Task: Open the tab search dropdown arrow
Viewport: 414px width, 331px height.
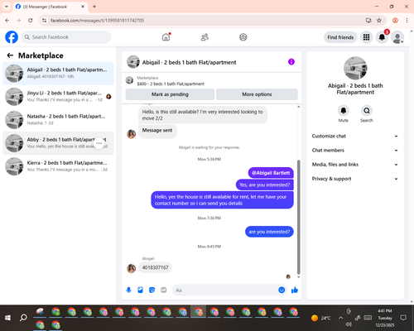Action: 7,7
